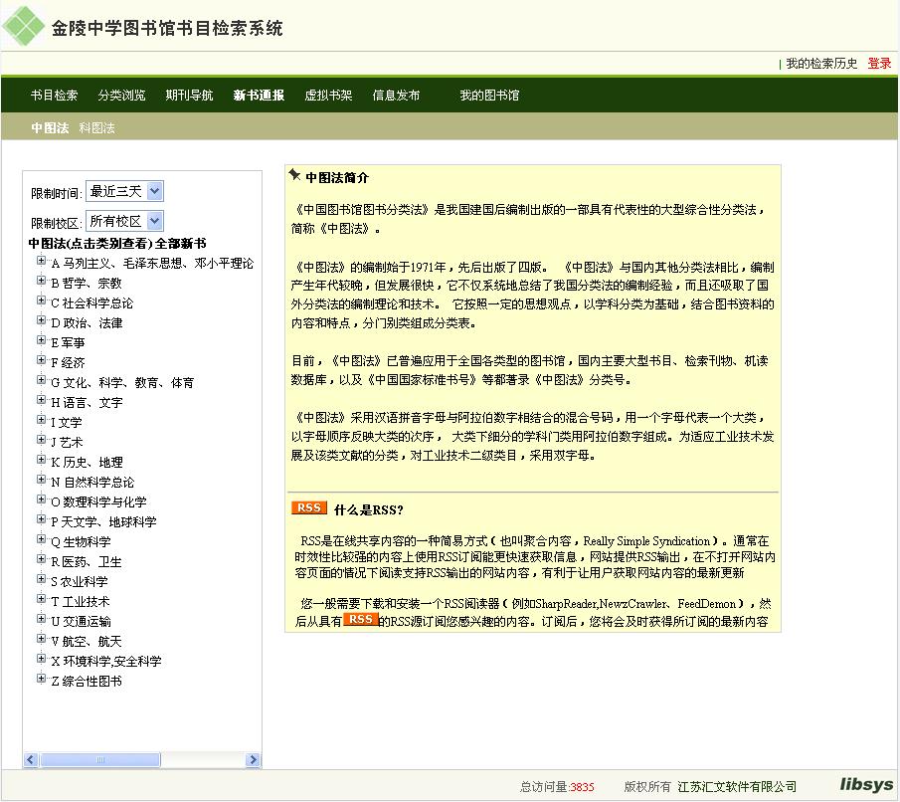Switch to the 科图法 sub-tab
This screenshot has height=802, width=900.
click(97, 128)
